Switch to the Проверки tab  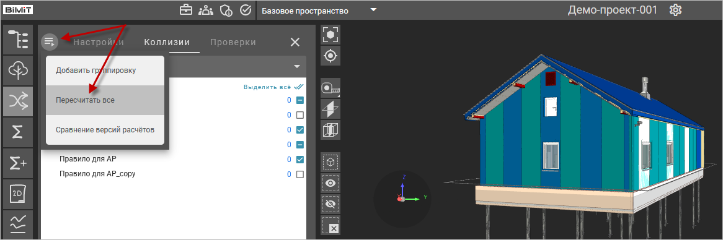point(233,42)
